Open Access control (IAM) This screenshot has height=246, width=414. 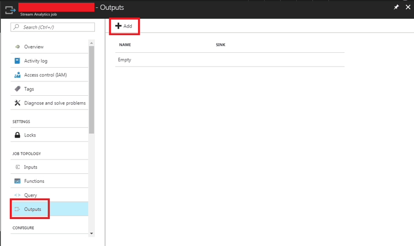click(49, 75)
